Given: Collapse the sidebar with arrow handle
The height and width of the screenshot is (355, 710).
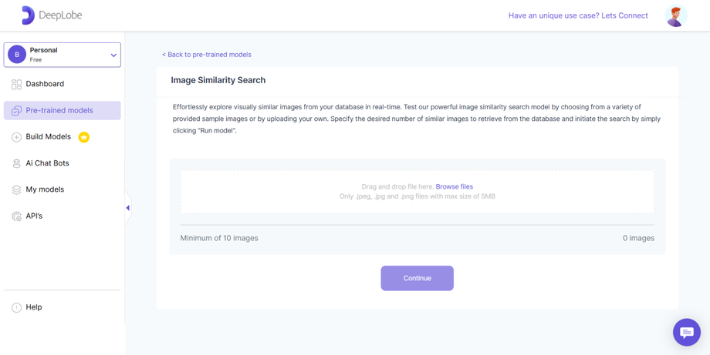Looking at the screenshot, I should coord(127,208).
